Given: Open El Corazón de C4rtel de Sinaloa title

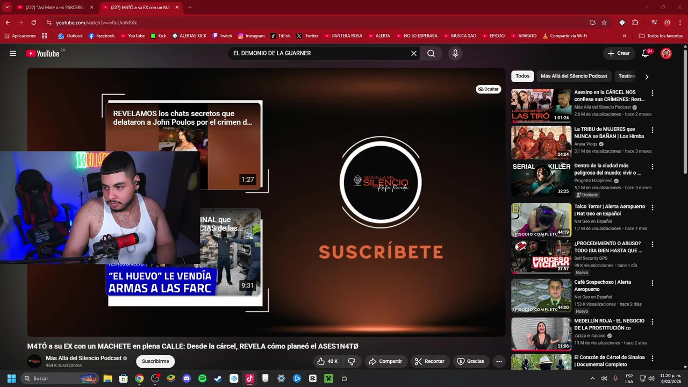Looking at the screenshot, I should point(610,361).
